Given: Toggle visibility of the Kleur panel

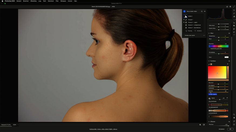Looking at the screenshot, I should (229, 33).
